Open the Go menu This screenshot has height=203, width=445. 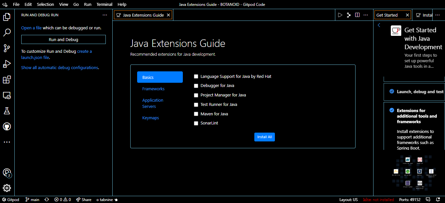point(76,5)
